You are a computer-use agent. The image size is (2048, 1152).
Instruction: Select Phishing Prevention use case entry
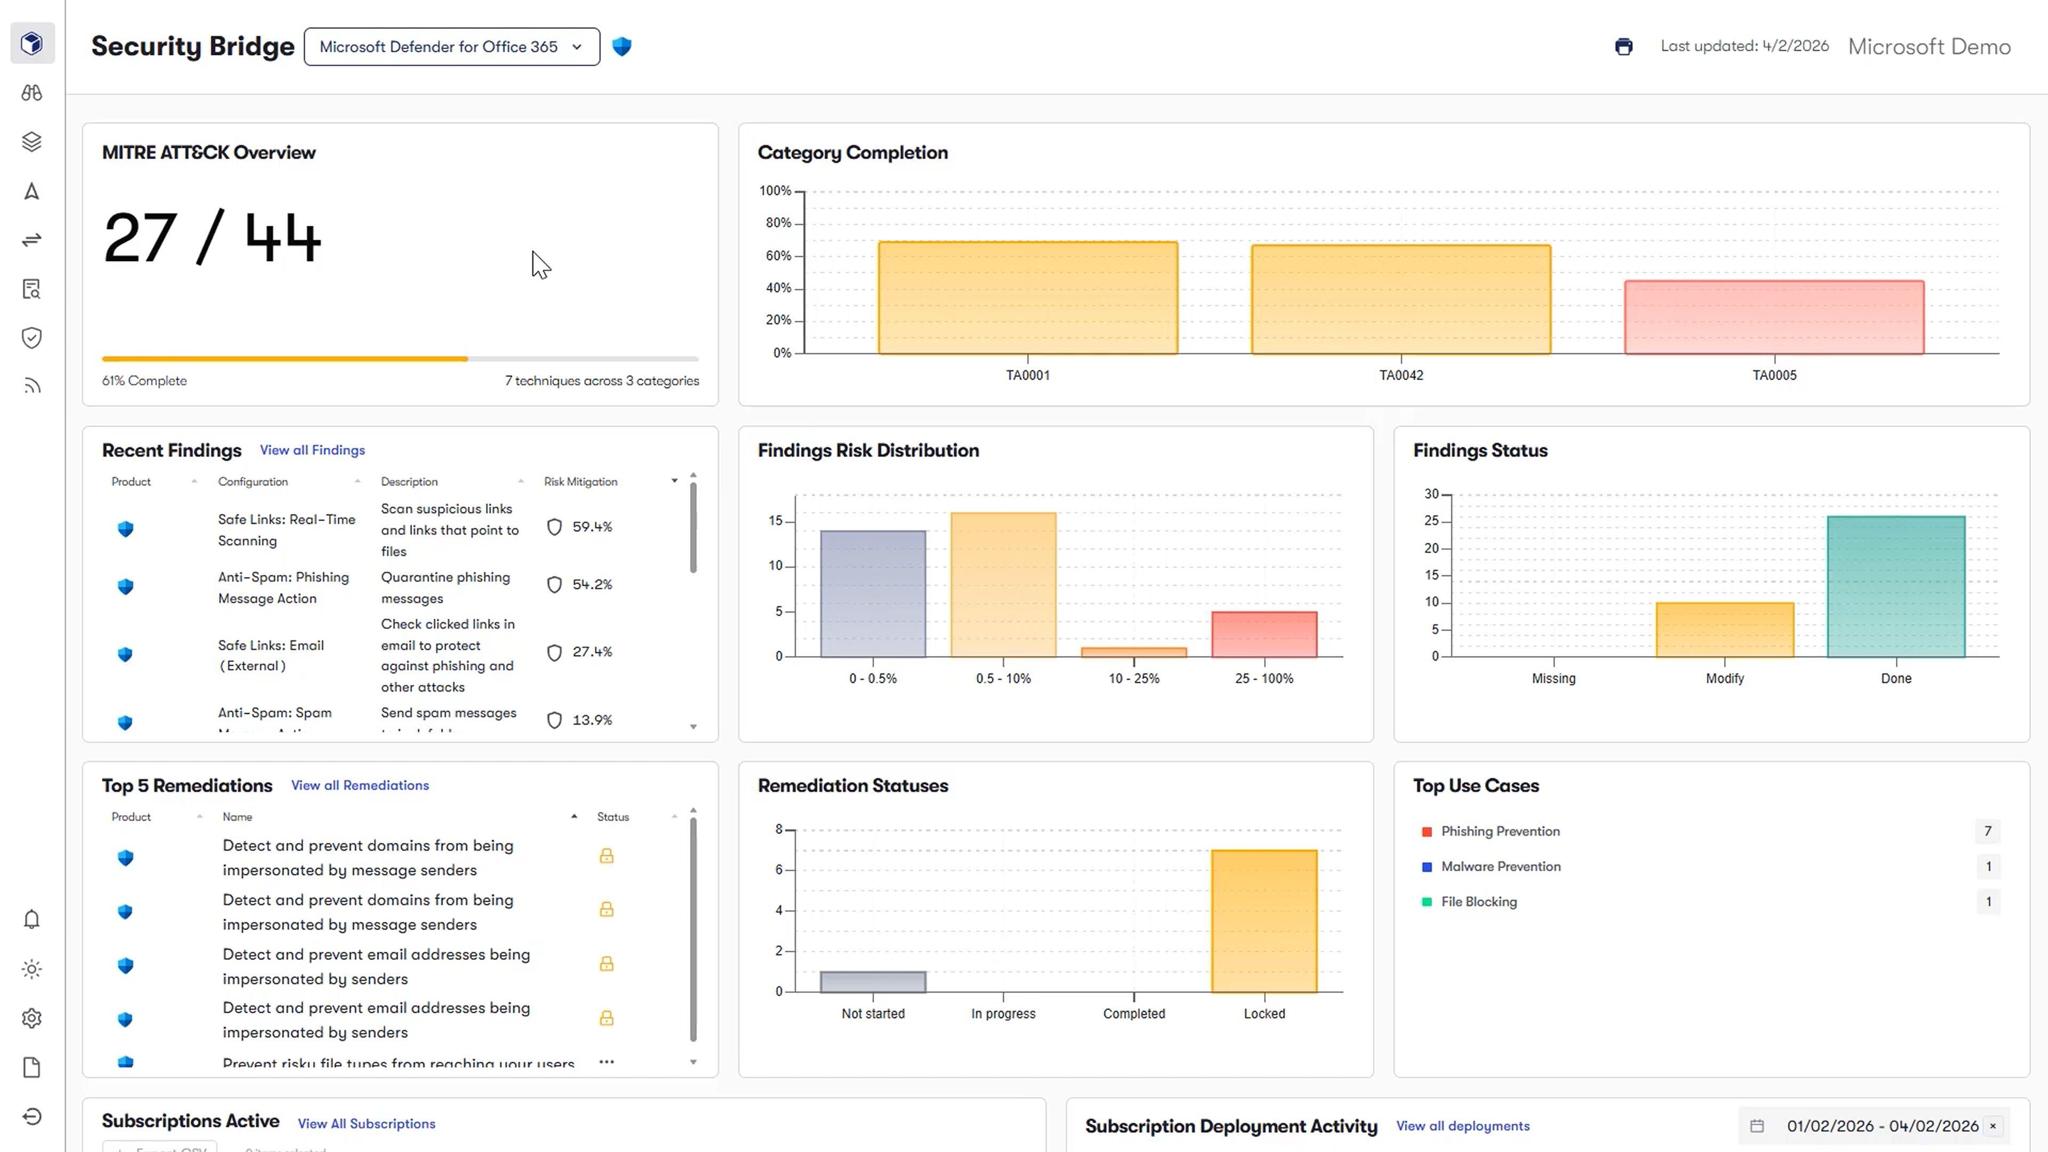point(1500,831)
